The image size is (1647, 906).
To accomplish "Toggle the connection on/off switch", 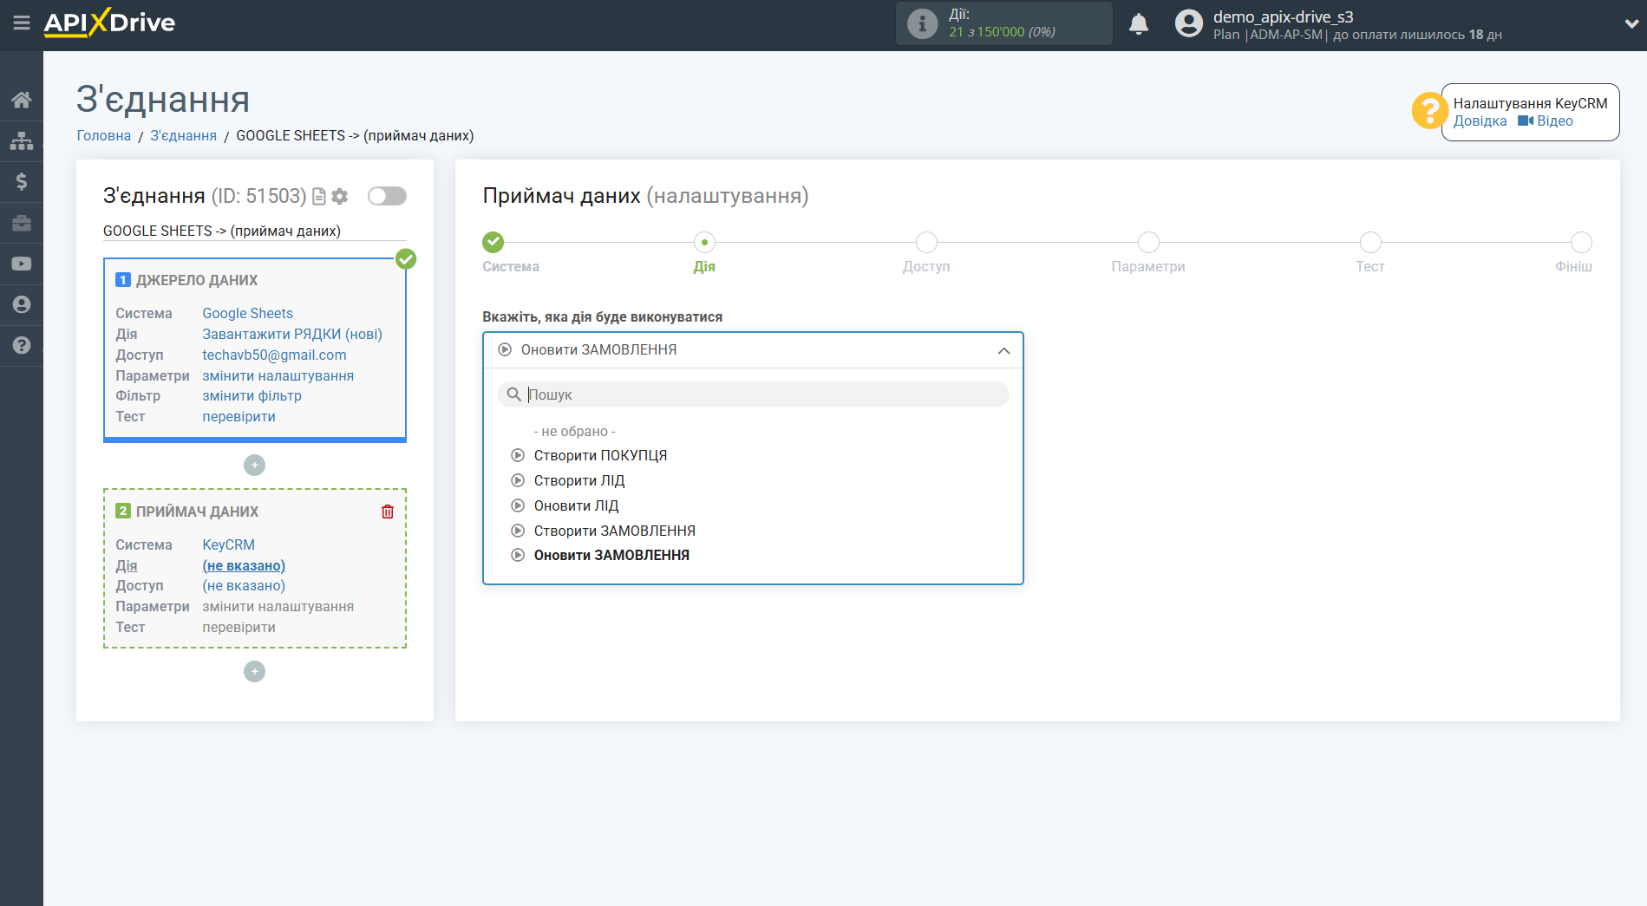I will [387, 196].
